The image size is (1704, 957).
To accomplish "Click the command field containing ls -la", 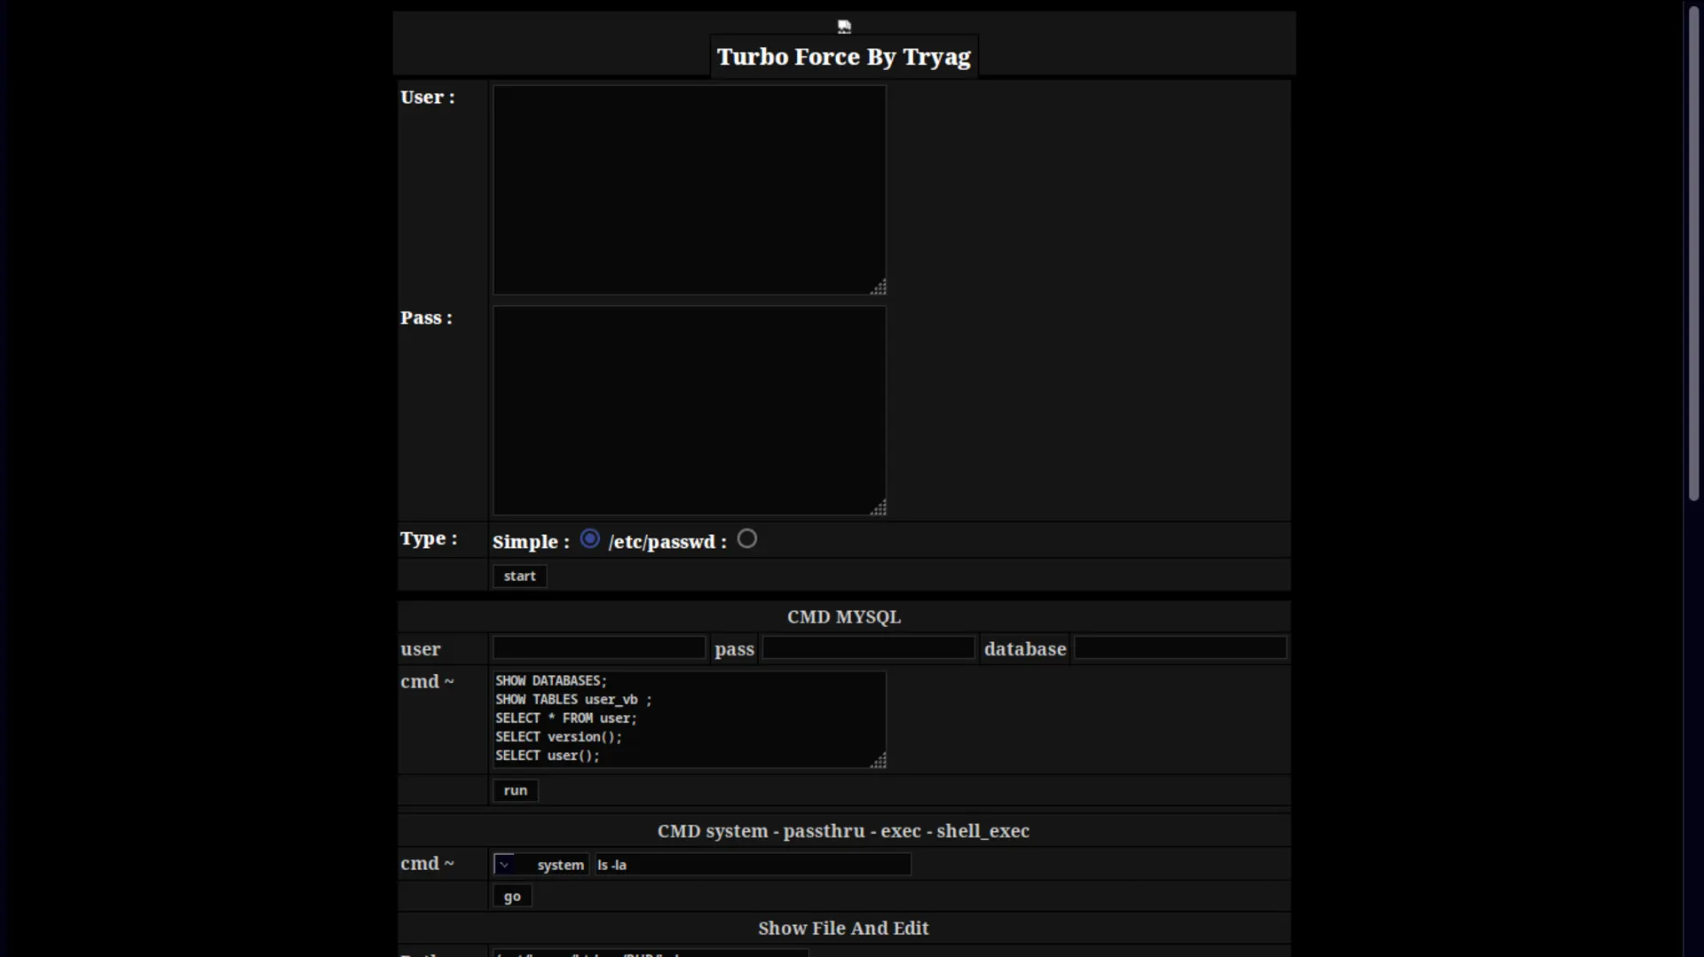I will point(753,864).
